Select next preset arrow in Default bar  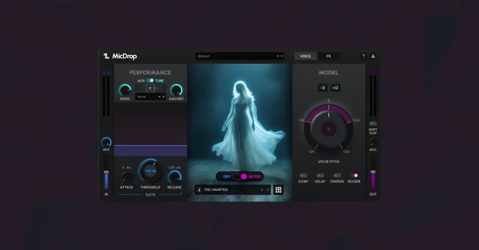coord(282,56)
